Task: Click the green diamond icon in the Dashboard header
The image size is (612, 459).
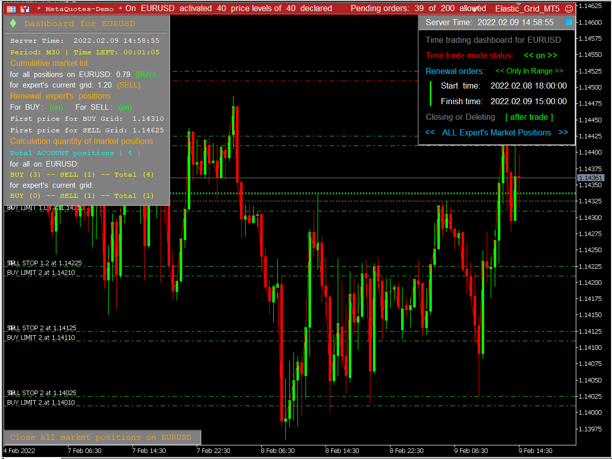Action: [x=13, y=24]
